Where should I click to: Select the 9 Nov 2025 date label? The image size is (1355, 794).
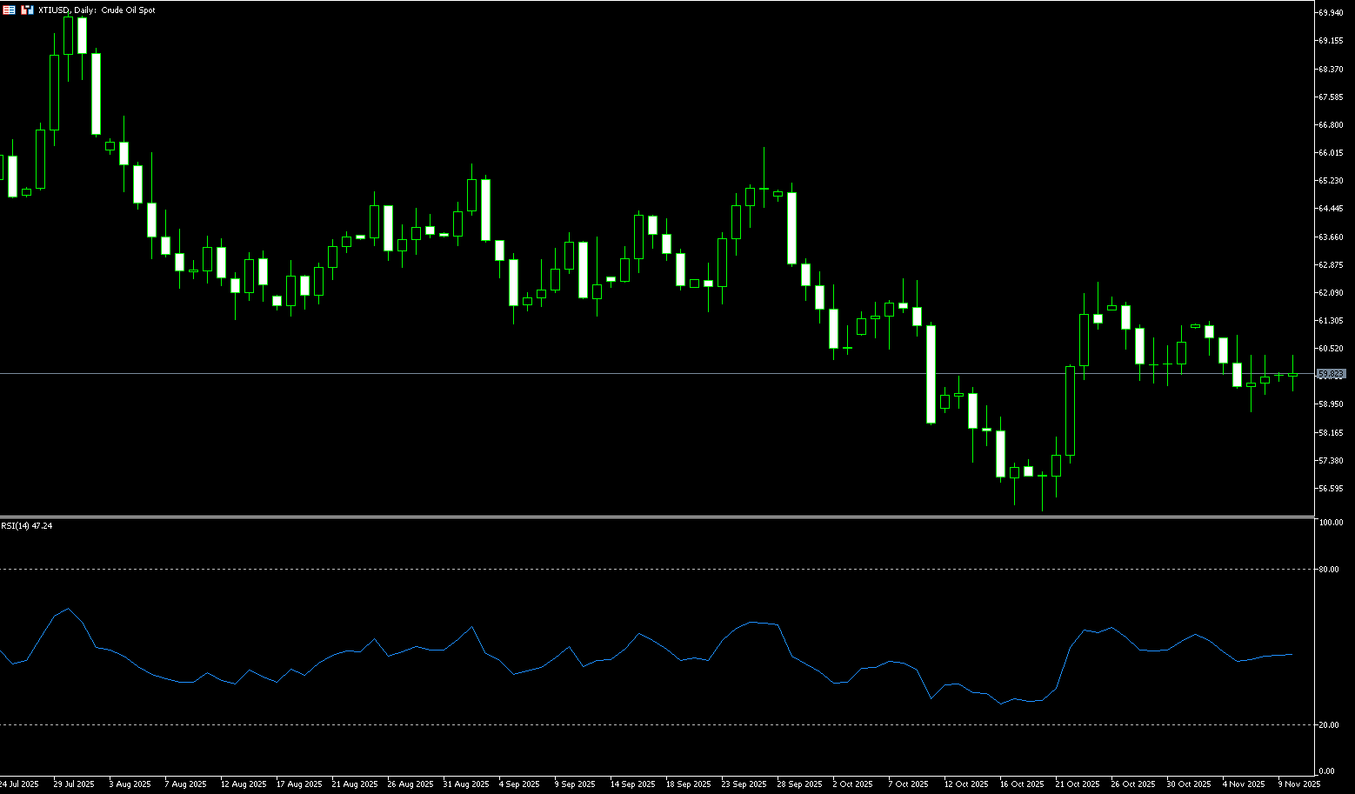click(1299, 784)
